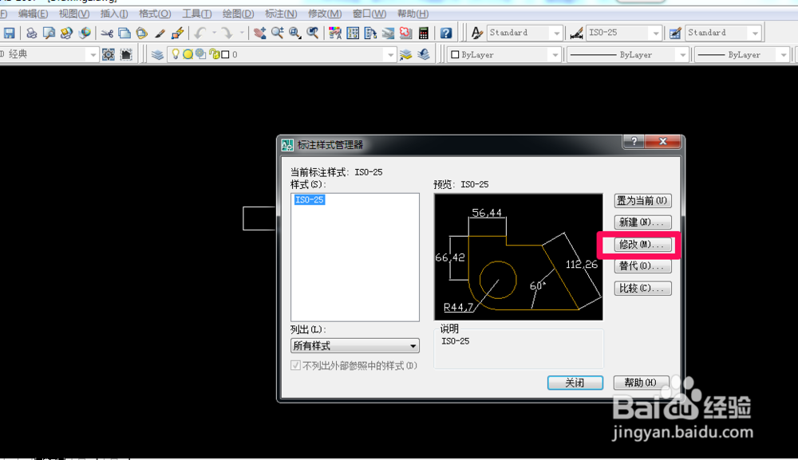
Task: Open the Table Style Standard dropdown
Action: tap(755, 33)
